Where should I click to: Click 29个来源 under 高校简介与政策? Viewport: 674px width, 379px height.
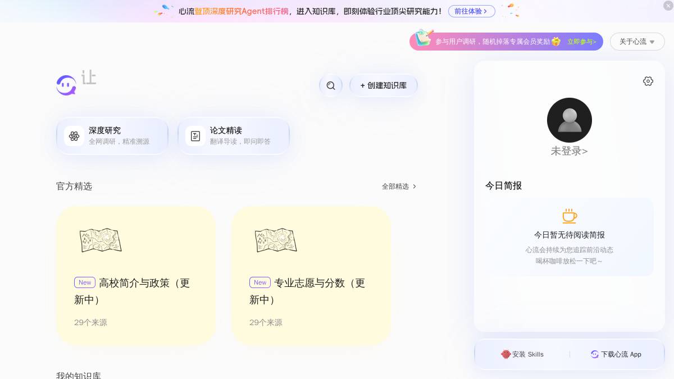tap(90, 322)
